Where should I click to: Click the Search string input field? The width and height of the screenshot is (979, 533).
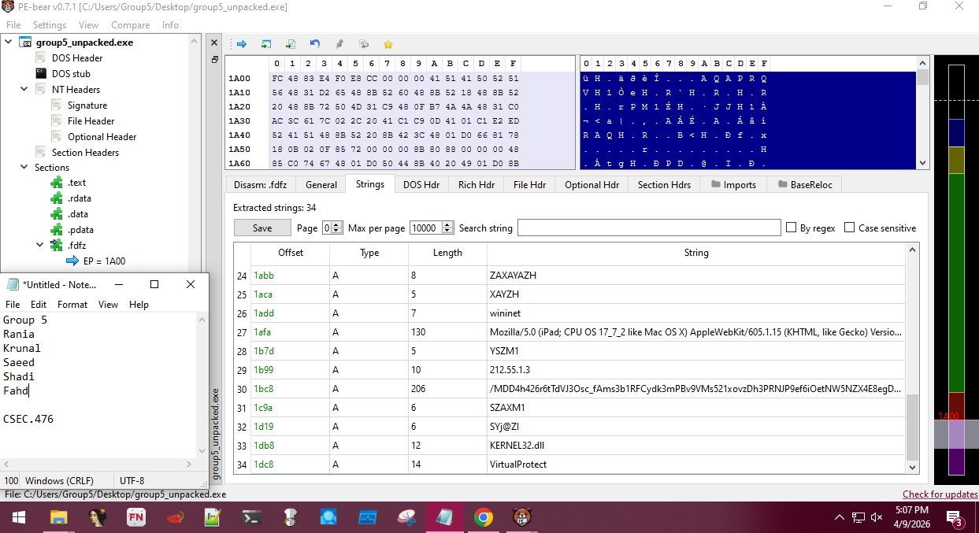648,228
